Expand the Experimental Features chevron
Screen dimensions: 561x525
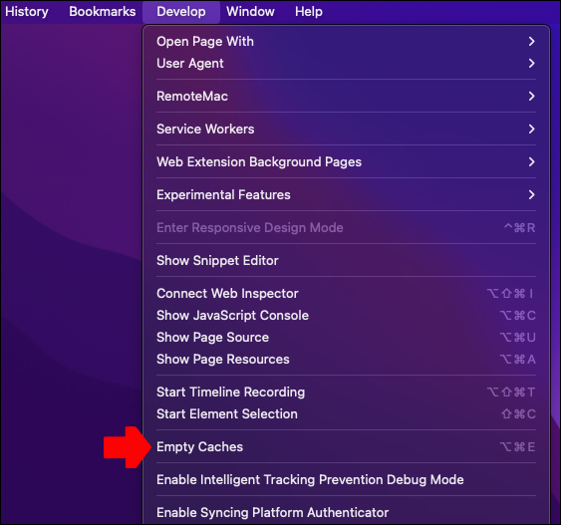(532, 195)
